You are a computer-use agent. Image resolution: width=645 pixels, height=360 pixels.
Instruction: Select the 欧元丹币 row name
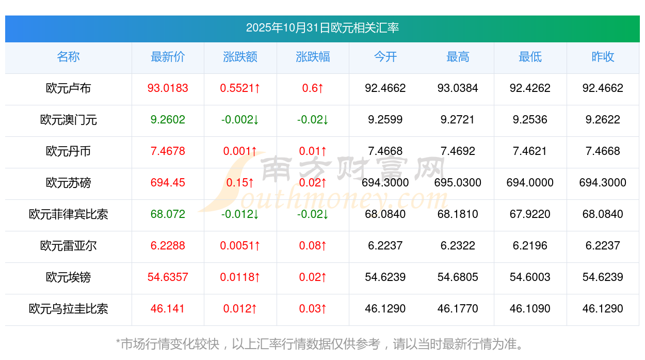point(69,151)
